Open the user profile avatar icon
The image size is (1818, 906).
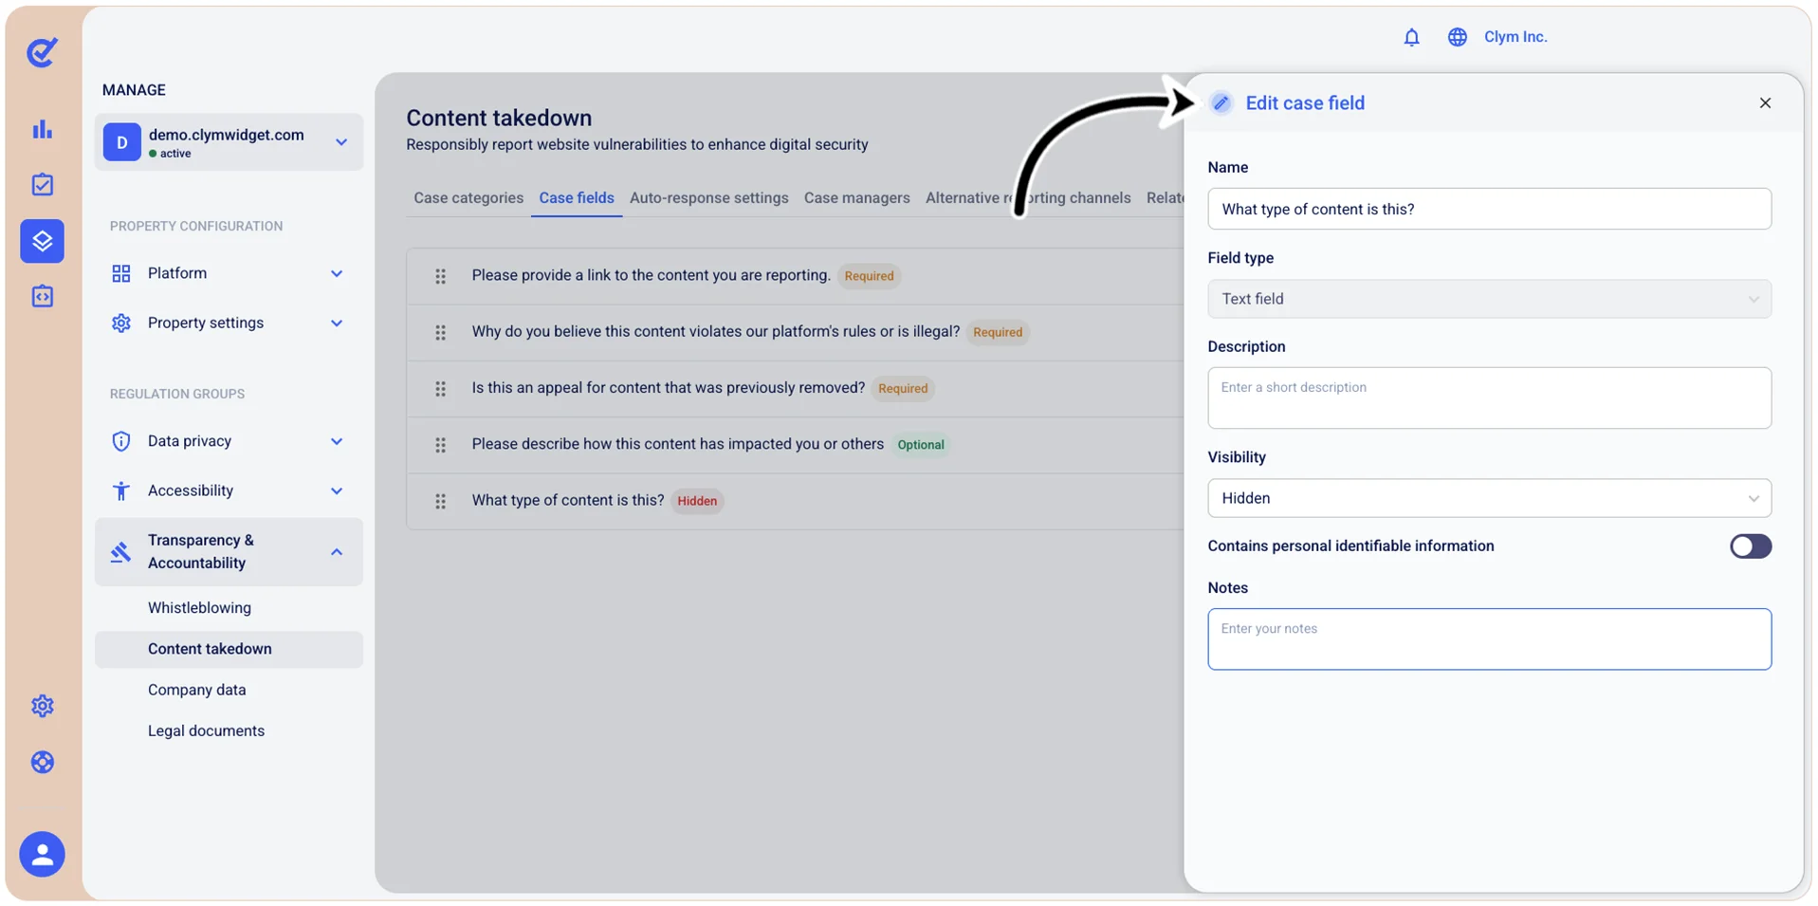[x=43, y=854]
